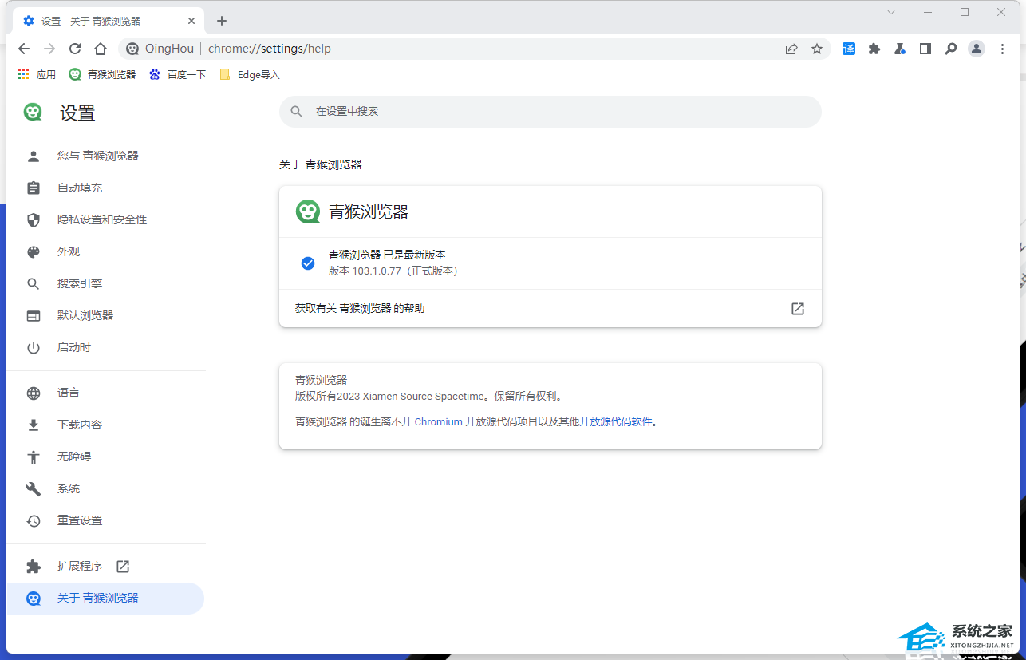Open the three-dot browser menu
Viewport: 1026px width, 660px height.
(1003, 49)
